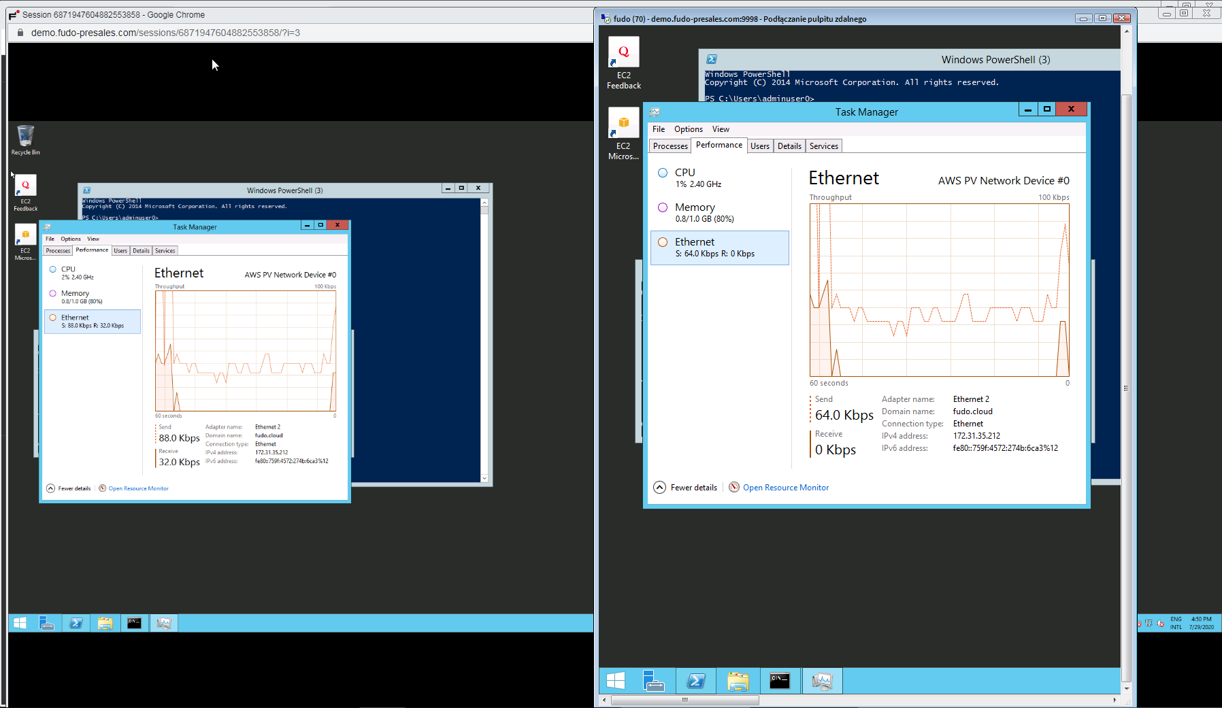Open Options menu in large Task Manager
The height and width of the screenshot is (708, 1222).
689,129
